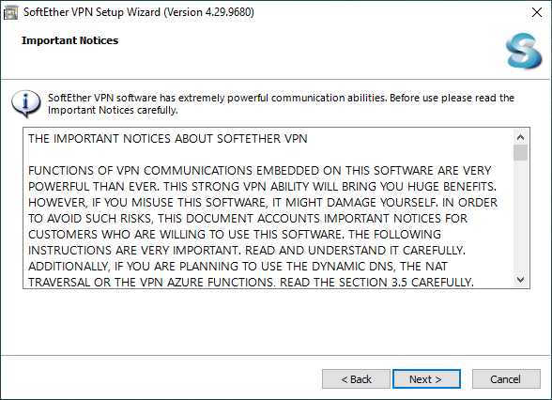Viewport: 552px width, 400px height.
Task: Click the line starting 'CUSTOMERS WHO ARE WILLING'
Action: (235, 235)
